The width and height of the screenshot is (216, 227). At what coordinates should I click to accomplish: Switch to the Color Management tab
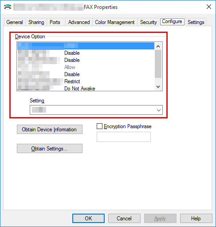115,22
